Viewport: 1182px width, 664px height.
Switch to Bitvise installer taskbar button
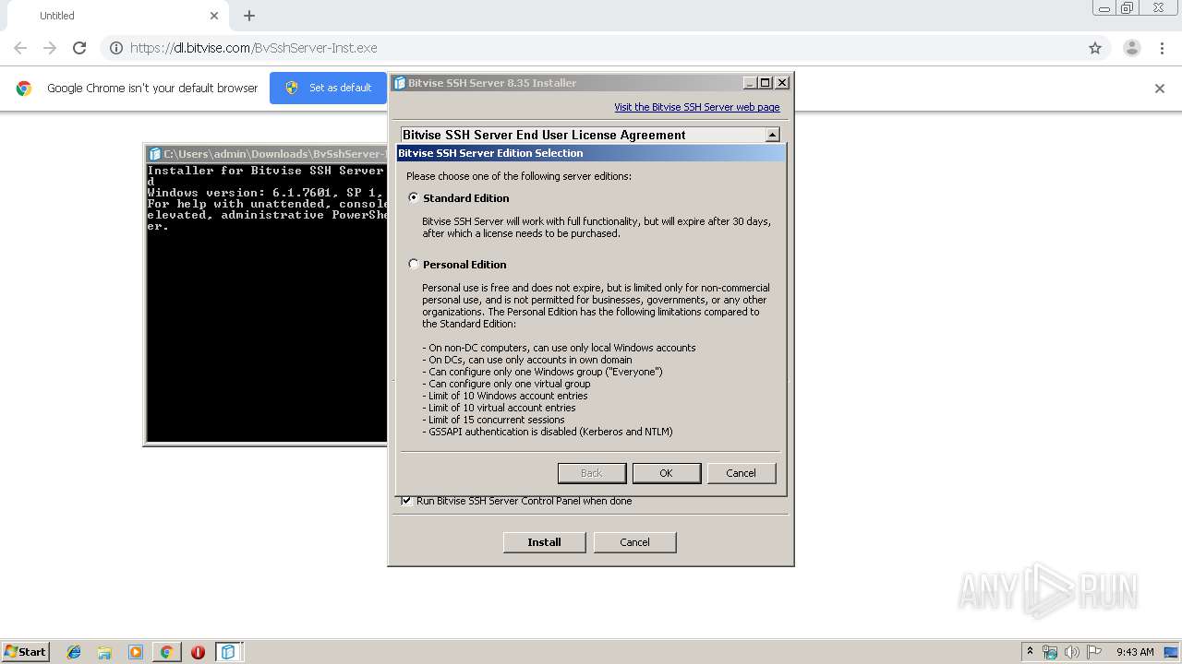228,652
